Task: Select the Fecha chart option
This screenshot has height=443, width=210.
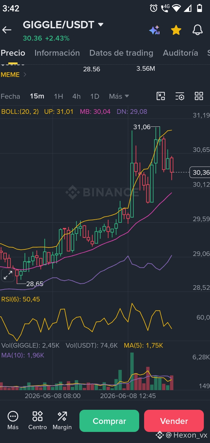Action: (10, 96)
